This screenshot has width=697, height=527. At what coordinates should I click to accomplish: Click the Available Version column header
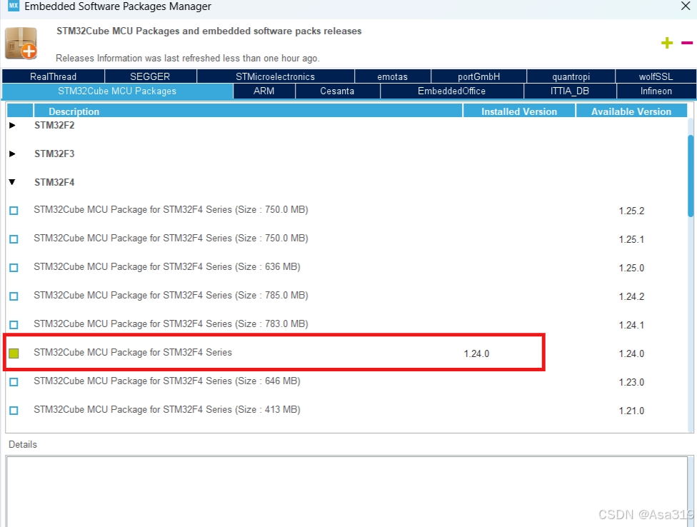pyautogui.click(x=631, y=111)
